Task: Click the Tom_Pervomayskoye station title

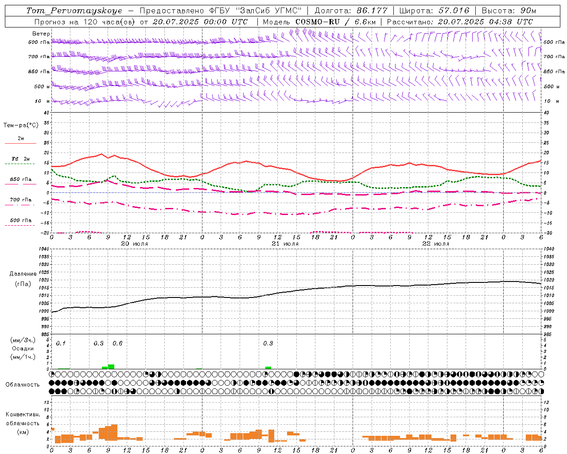Action: click(74, 11)
